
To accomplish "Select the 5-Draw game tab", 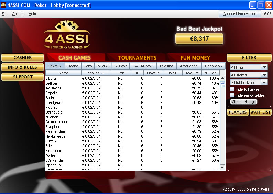I will click(x=120, y=66).
